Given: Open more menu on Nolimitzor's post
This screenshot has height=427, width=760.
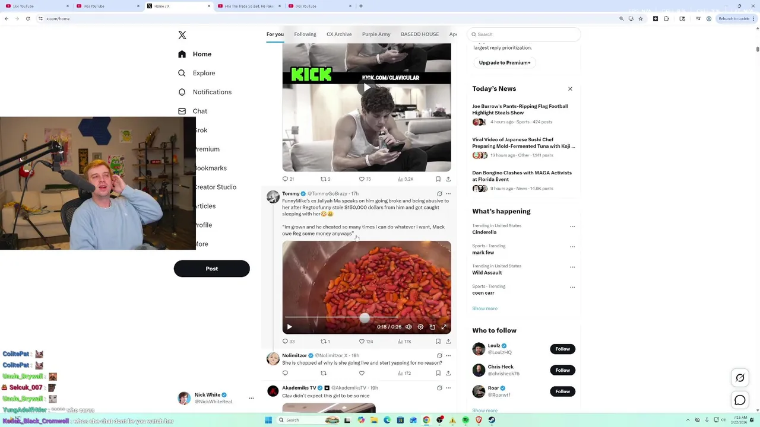Looking at the screenshot, I should point(448,356).
